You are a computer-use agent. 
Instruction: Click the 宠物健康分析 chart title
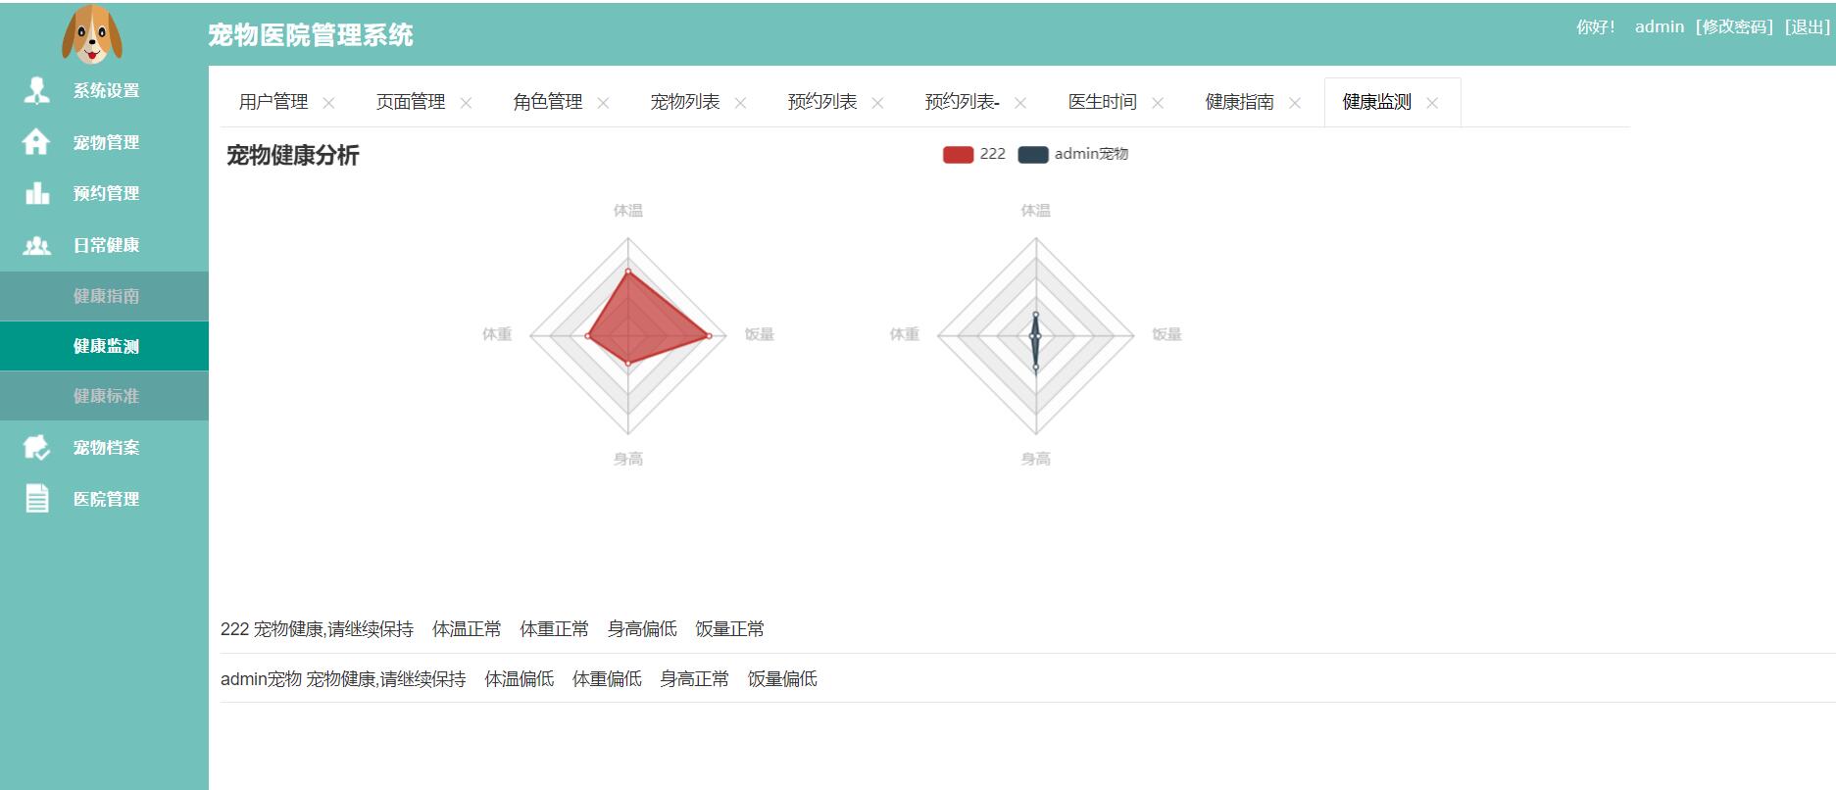click(x=293, y=156)
